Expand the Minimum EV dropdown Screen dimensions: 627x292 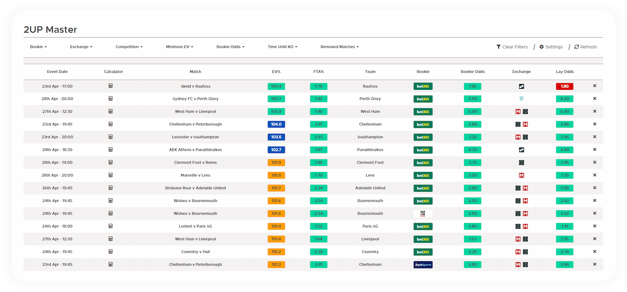point(179,47)
